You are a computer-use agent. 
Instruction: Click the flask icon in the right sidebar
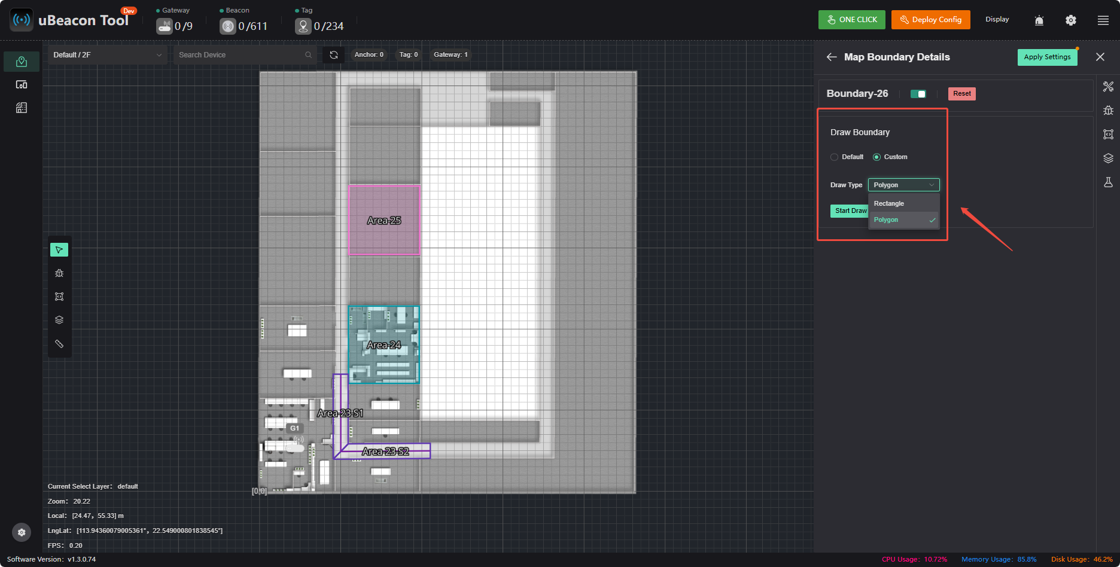tap(1108, 182)
